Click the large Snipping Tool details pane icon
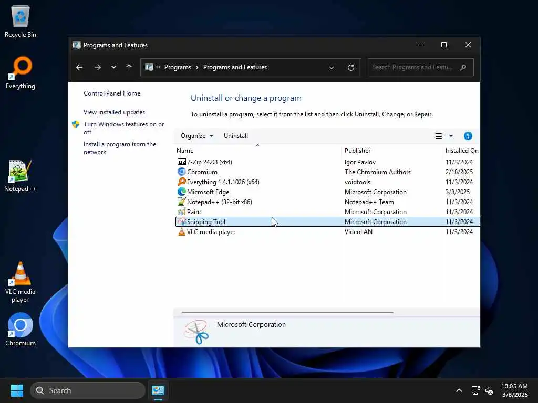538x403 pixels. (x=196, y=332)
